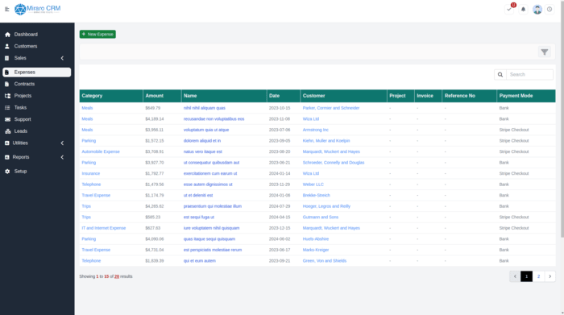The width and height of the screenshot is (564, 315).
Task: Expand the Reports submenu chevron
Action: [x=62, y=157]
